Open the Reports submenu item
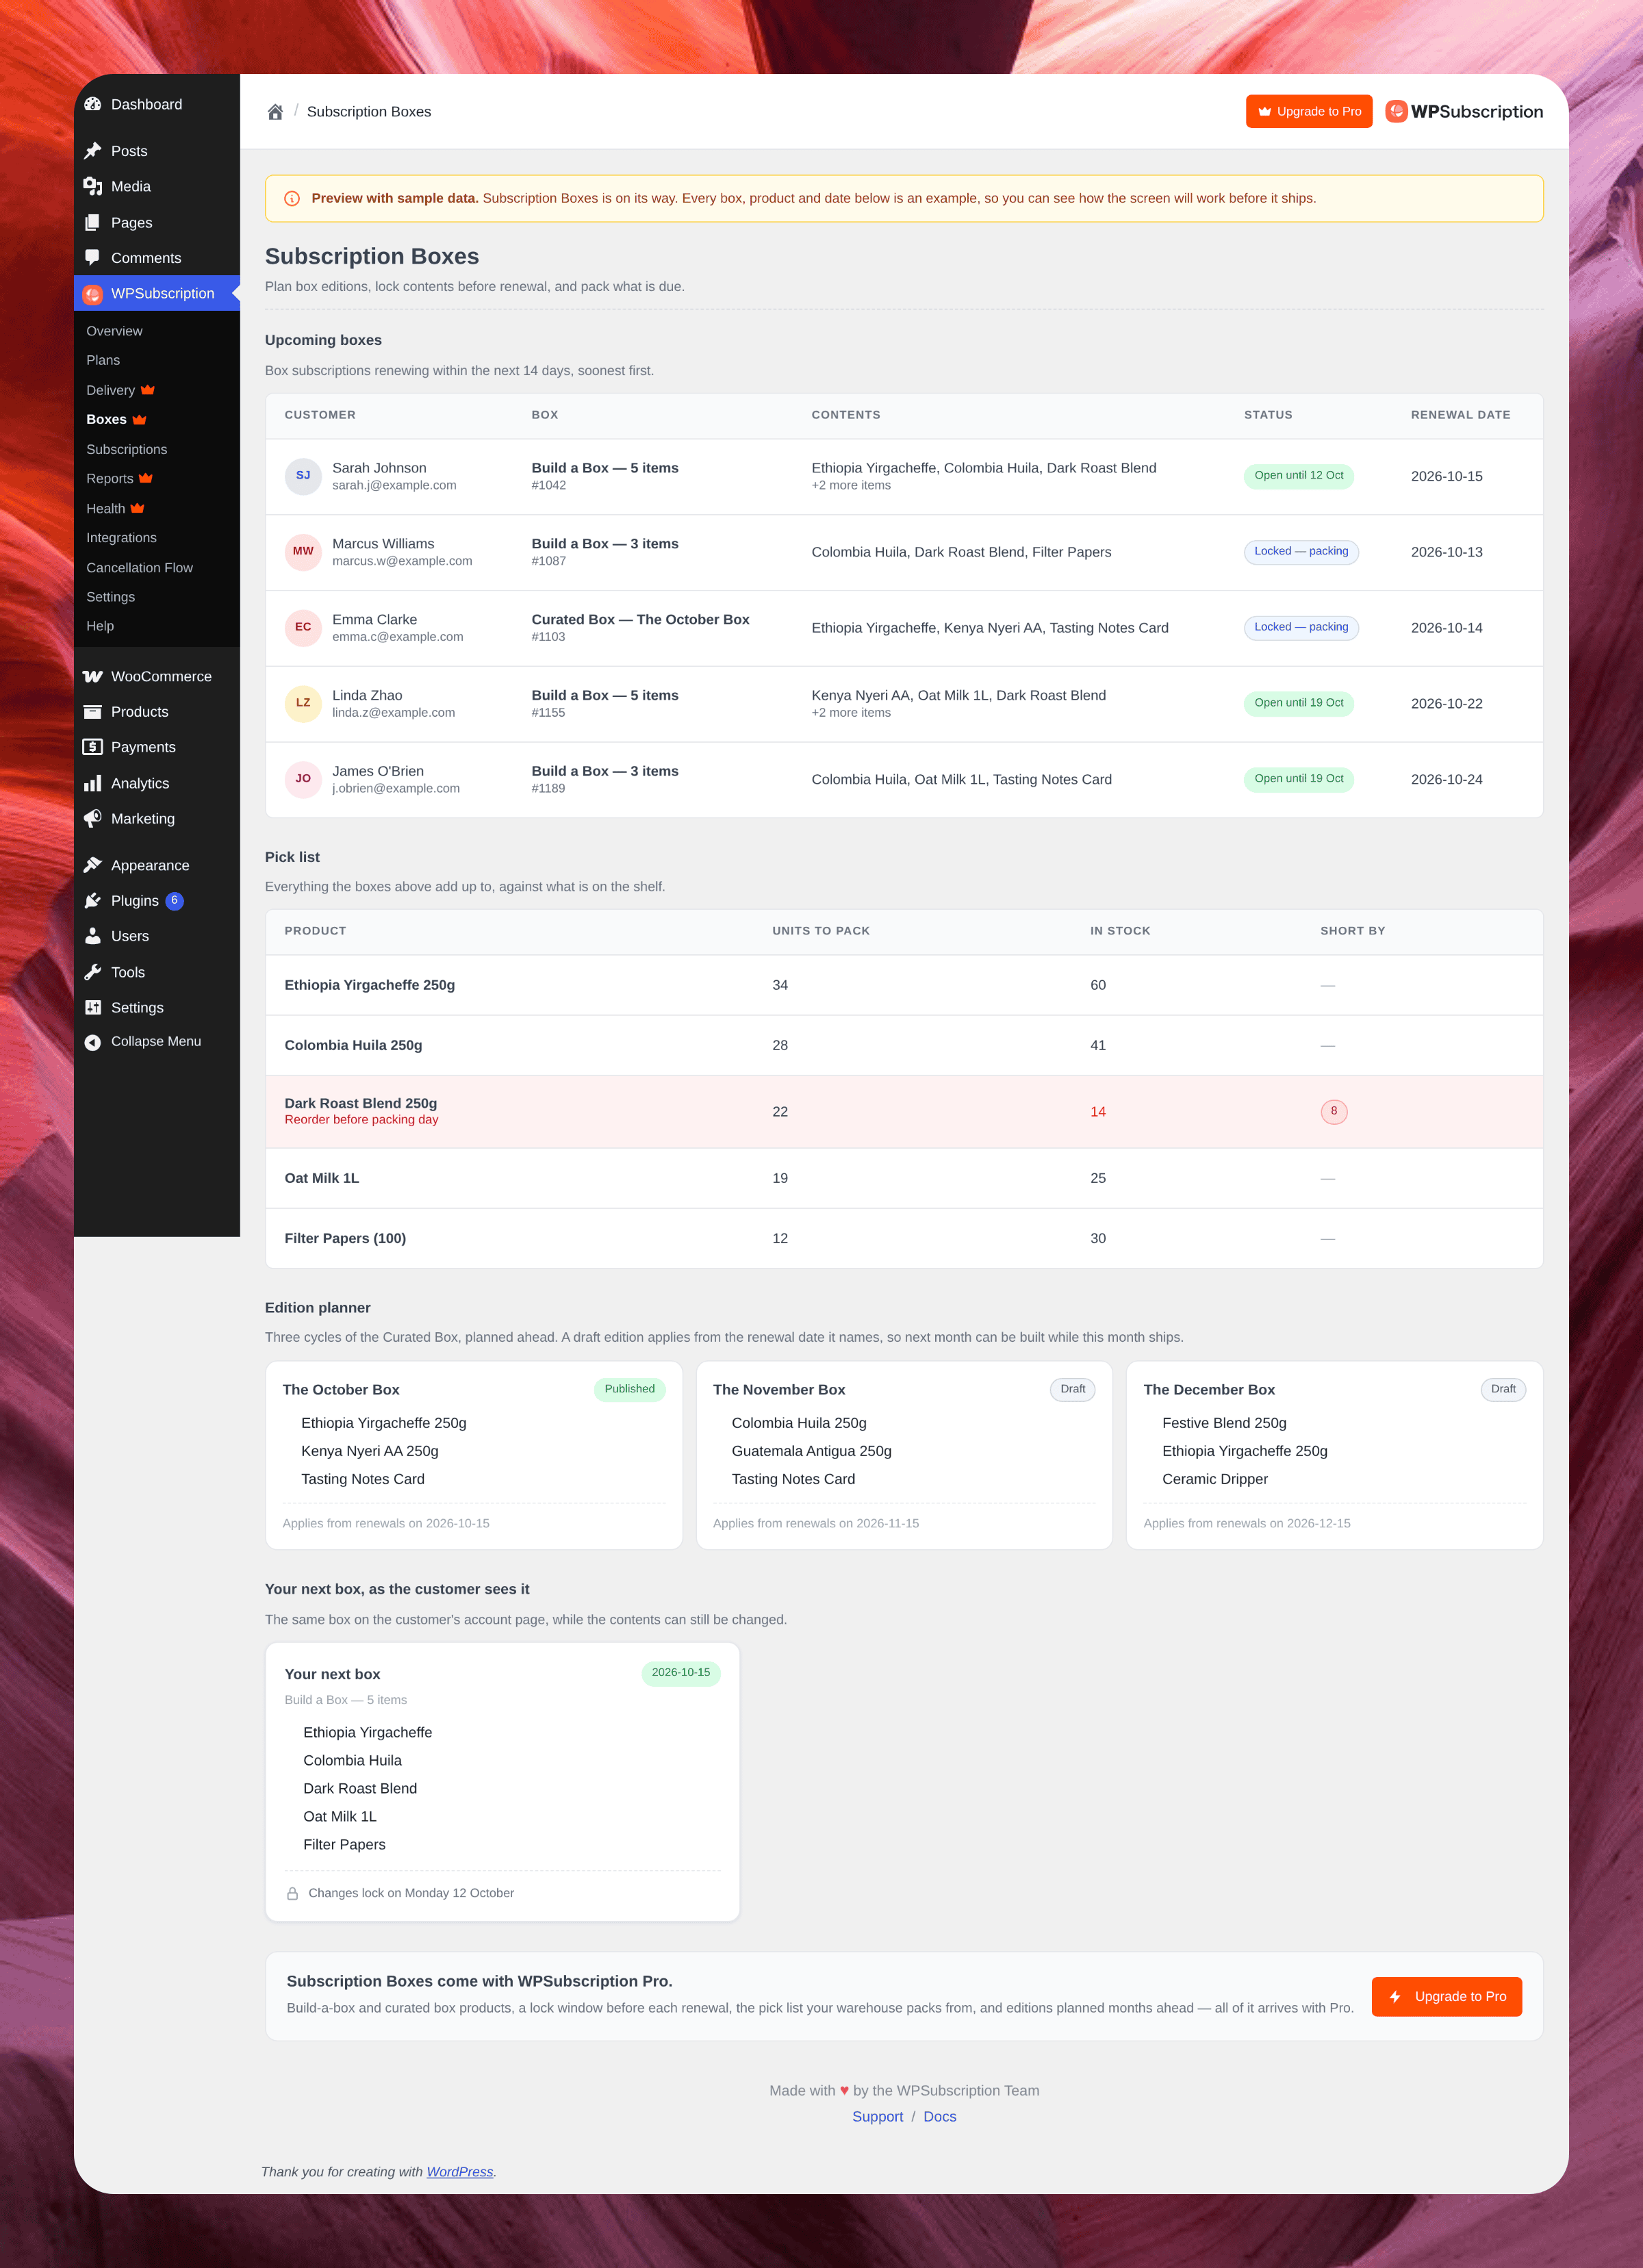This screenshot has height=2268, width=1643. point(119,478)
